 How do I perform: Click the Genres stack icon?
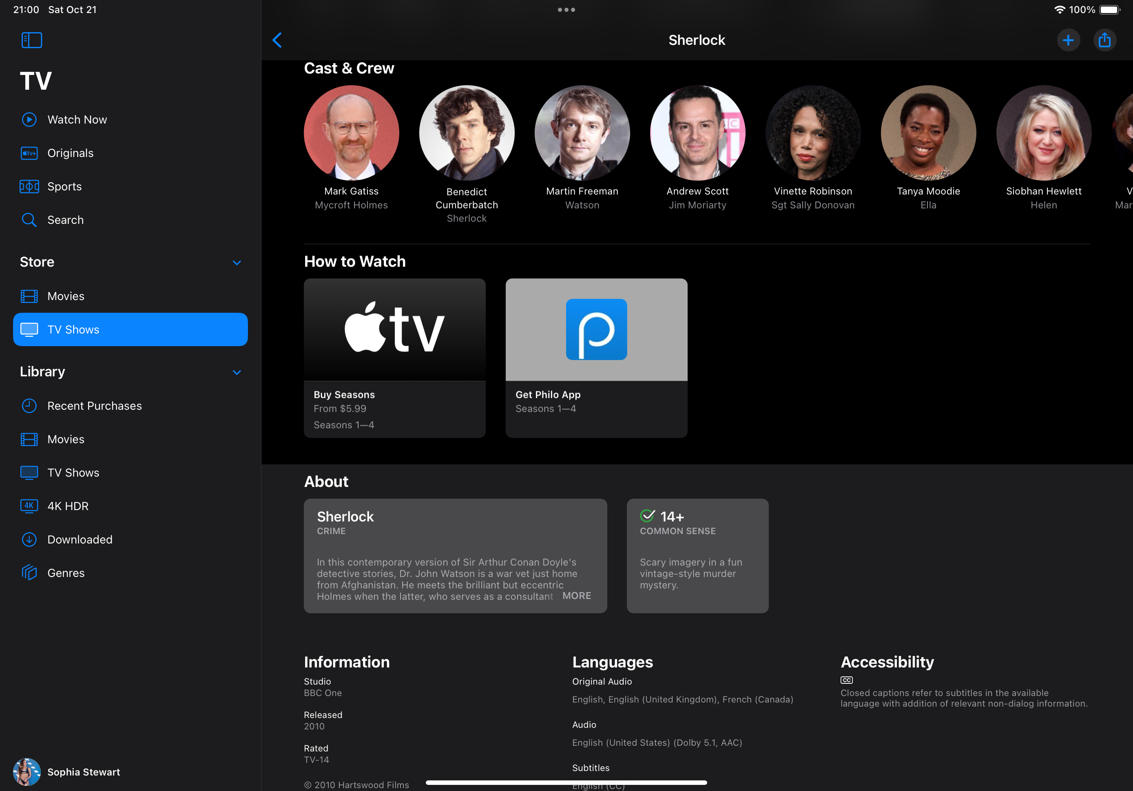29,573
